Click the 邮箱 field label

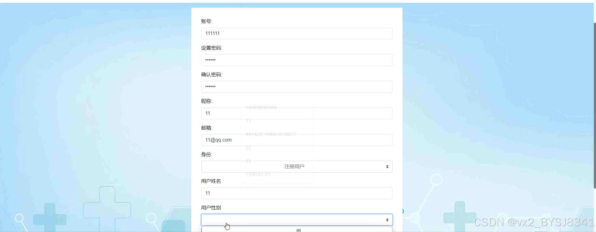(207, 128)
